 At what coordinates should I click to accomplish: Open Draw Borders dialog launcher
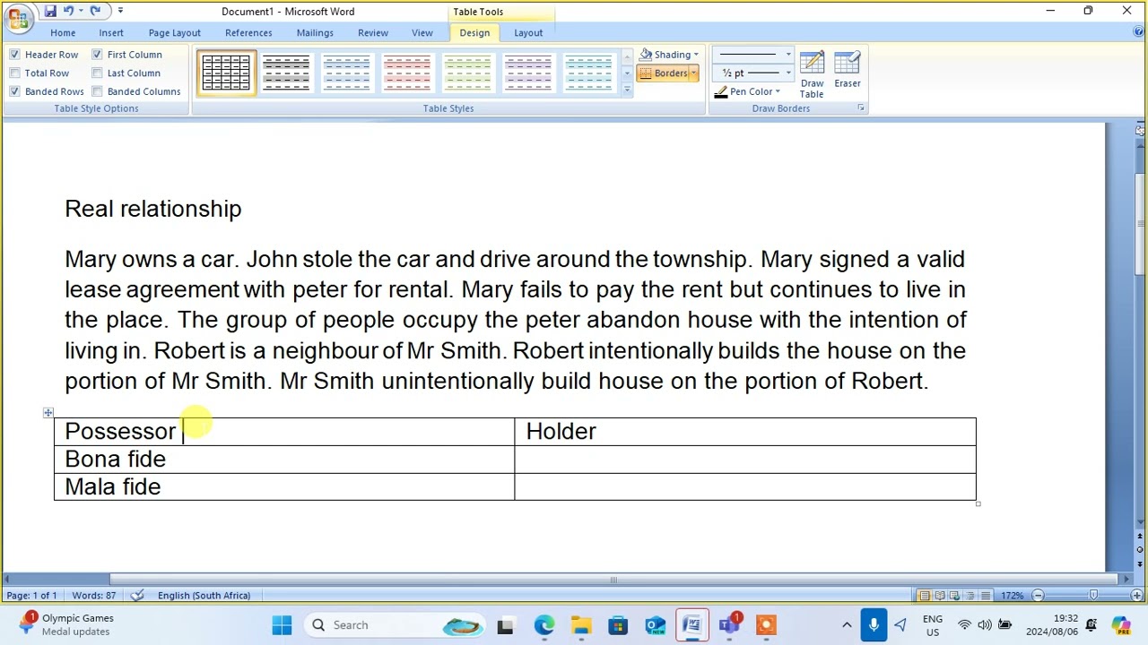pyautogui.click(x=861, y=108)
